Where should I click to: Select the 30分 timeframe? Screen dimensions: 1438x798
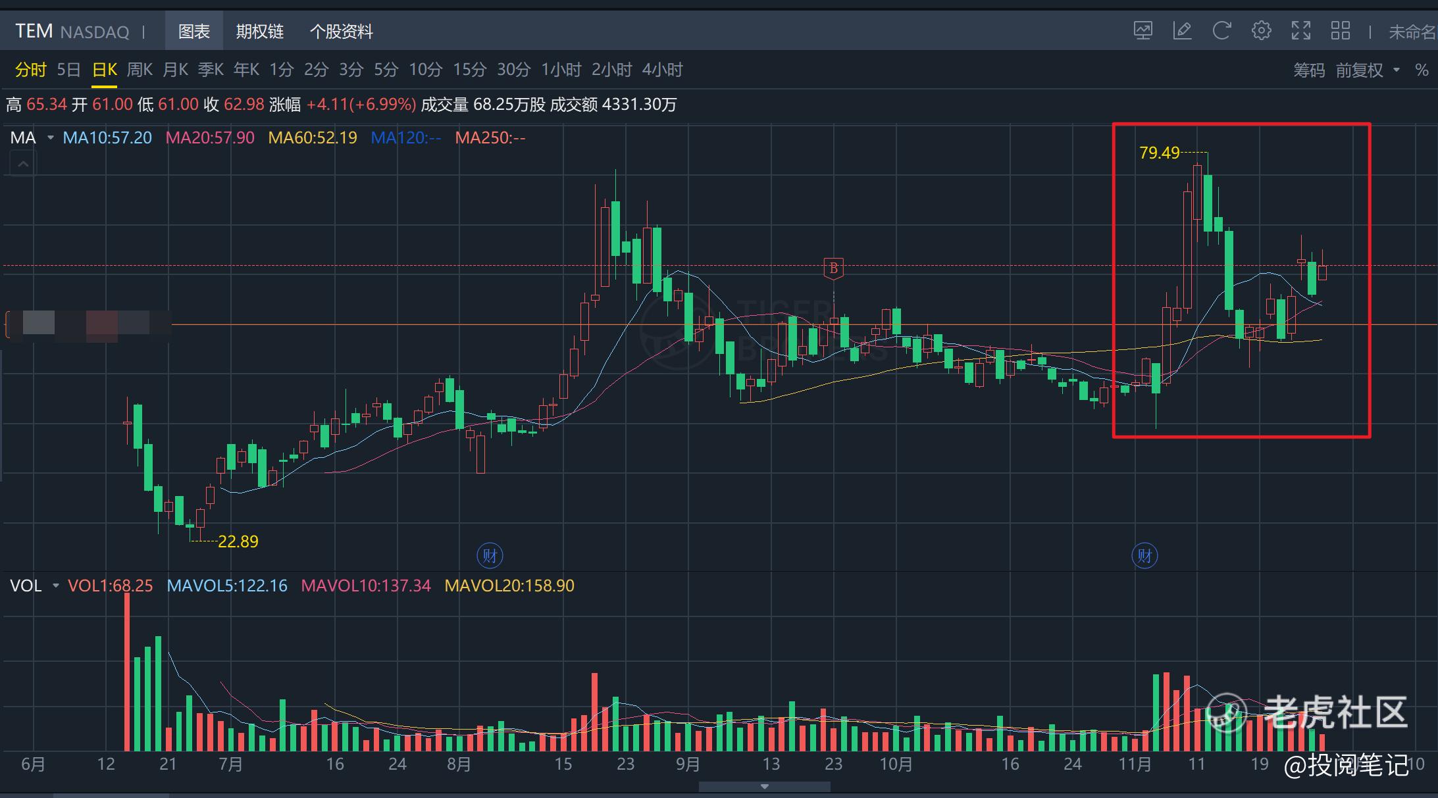[513, 70]
